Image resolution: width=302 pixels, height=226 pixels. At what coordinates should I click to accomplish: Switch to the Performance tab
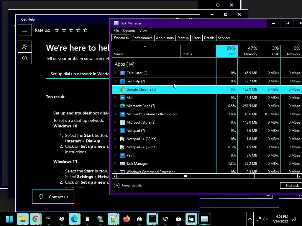[142, 38]
